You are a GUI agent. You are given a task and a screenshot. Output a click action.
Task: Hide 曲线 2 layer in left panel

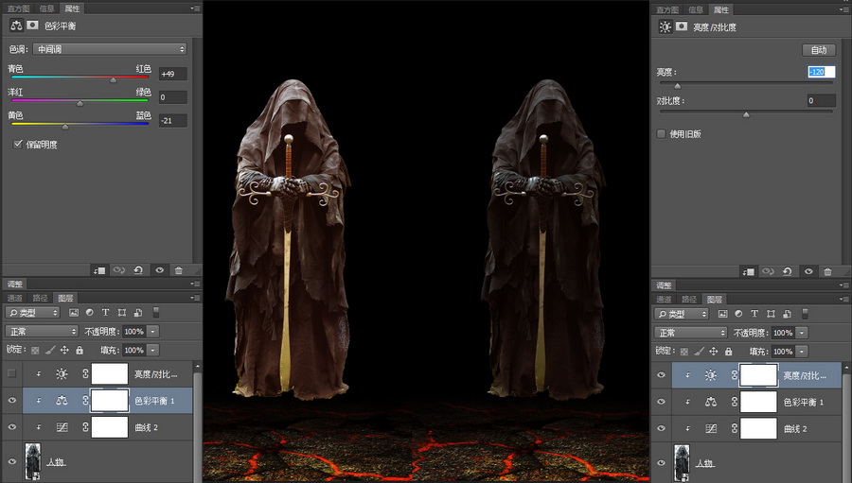[x=12, y=427]
